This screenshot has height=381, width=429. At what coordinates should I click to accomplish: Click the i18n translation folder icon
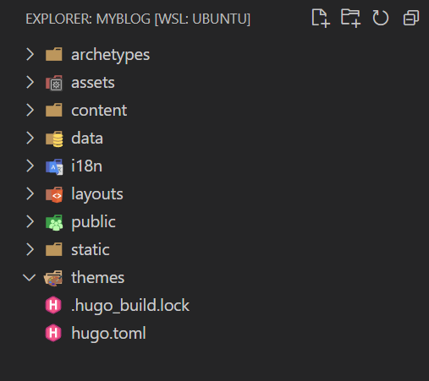tap(54, 166)
